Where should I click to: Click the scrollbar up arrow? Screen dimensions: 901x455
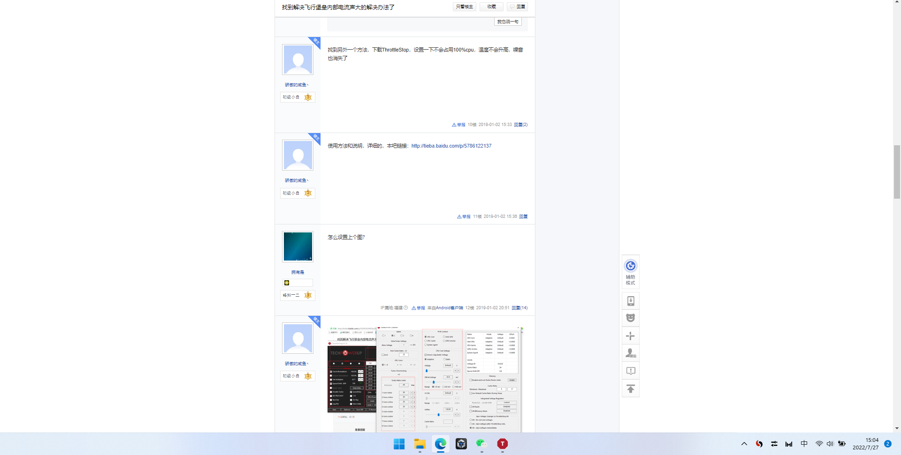pyautogui.click(x=897, y=2)
